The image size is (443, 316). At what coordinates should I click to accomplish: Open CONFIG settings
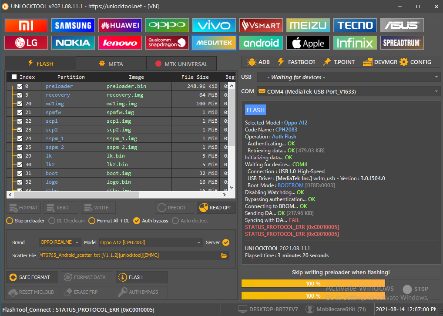coord(415,62)
